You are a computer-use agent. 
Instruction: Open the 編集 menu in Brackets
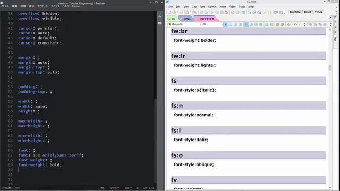14,6
